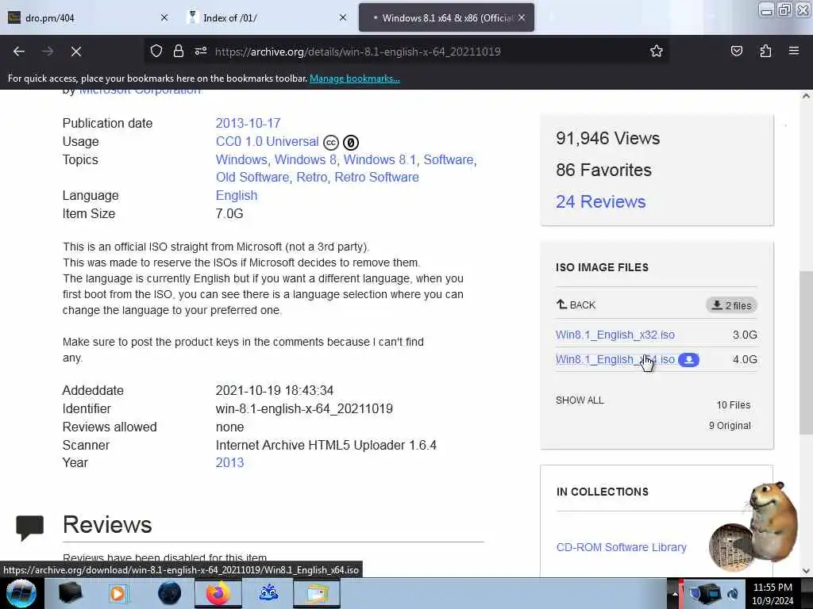Open Manage bookmarks link
813x609 pixels.
coord(355,79)
